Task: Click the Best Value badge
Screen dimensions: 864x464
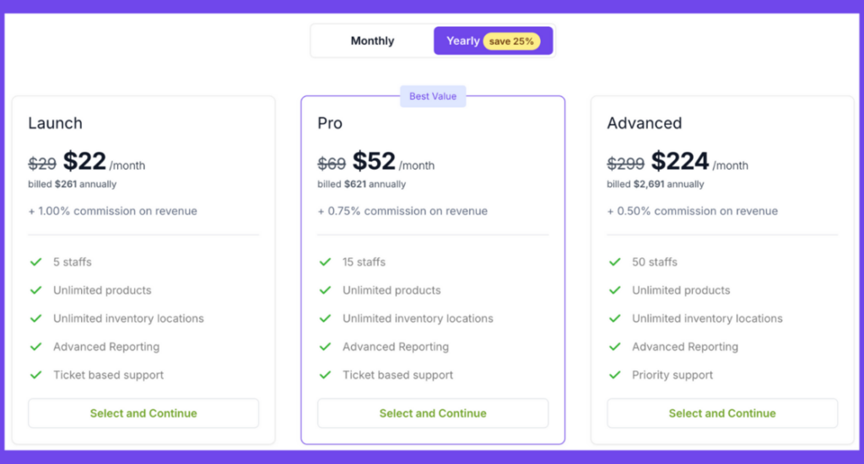Action: tap(433, 96)
